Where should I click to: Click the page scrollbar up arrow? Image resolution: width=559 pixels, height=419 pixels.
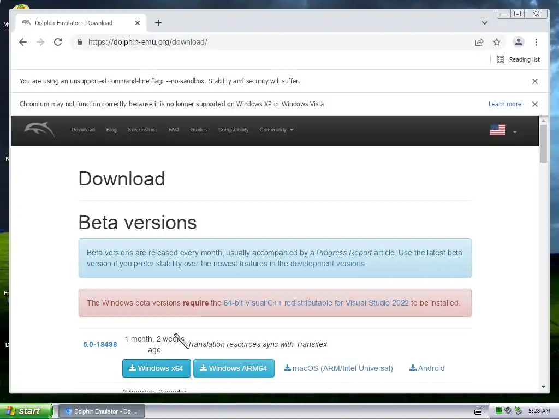point(543,121)
